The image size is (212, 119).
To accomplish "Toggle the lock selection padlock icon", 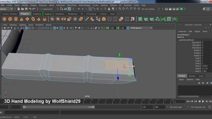I will [109, 9].
